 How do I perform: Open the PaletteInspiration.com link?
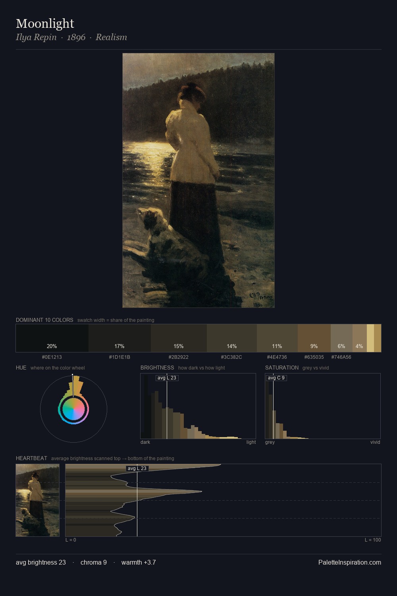350,562
